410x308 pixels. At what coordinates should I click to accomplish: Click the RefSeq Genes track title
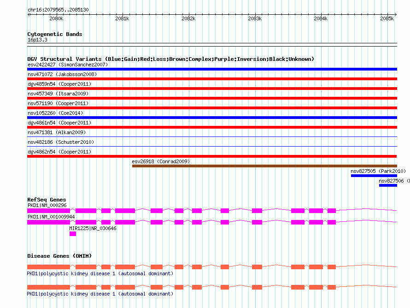tap(47, 200)
